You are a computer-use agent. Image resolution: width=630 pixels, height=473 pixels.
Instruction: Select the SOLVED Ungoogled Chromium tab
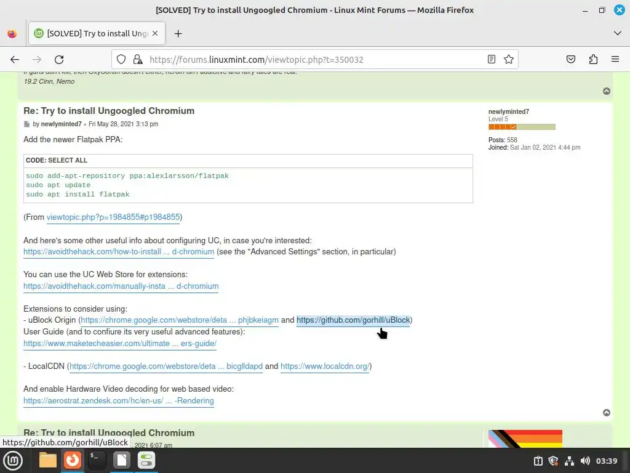coord(97,33)
